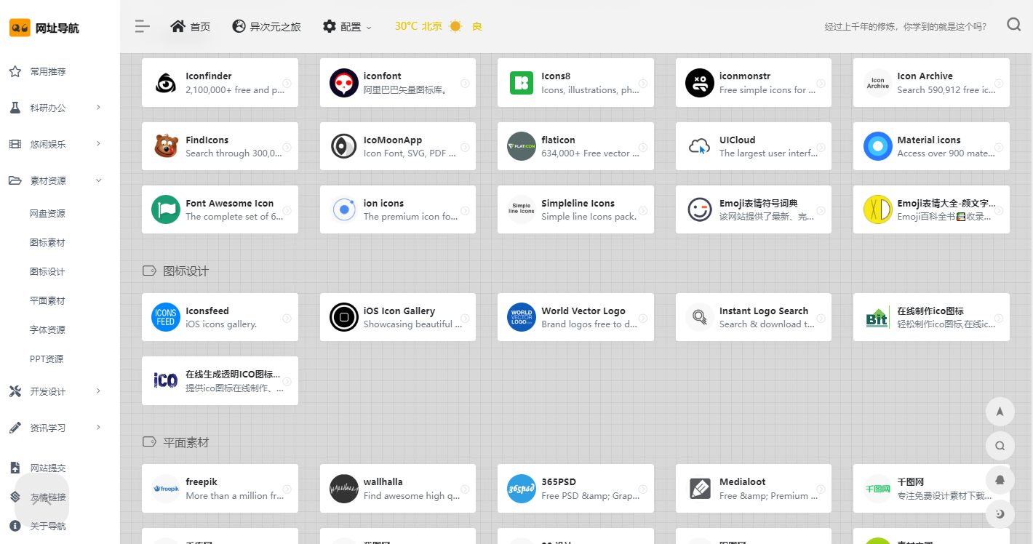The width and height of the screenshot is (1033, 544).
Task: Click the back-to-top arrow floating button
Action: point(1000,412)
